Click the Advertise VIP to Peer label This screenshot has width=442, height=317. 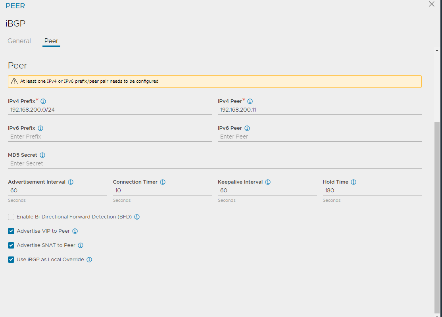(x=43, y=231)
